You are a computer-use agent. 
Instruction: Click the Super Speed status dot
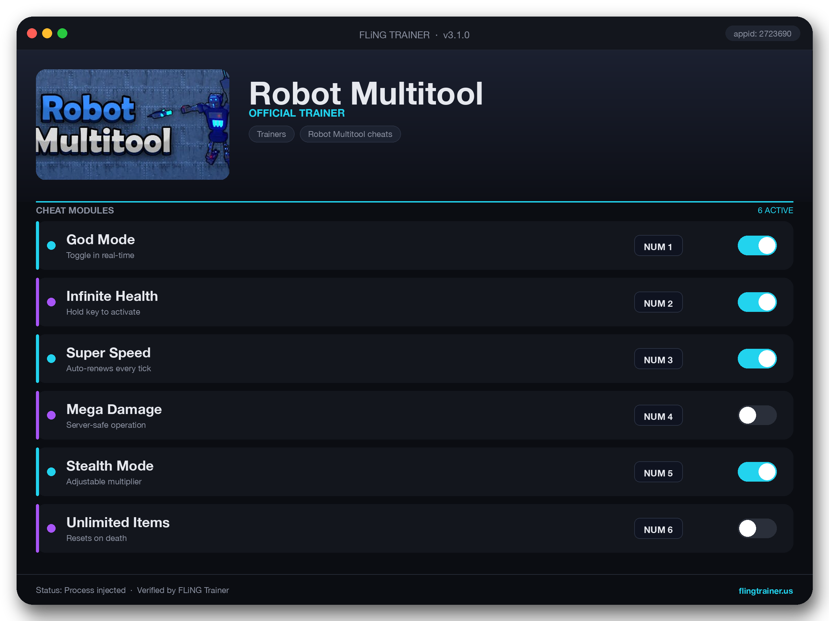(x=51, y=358)
